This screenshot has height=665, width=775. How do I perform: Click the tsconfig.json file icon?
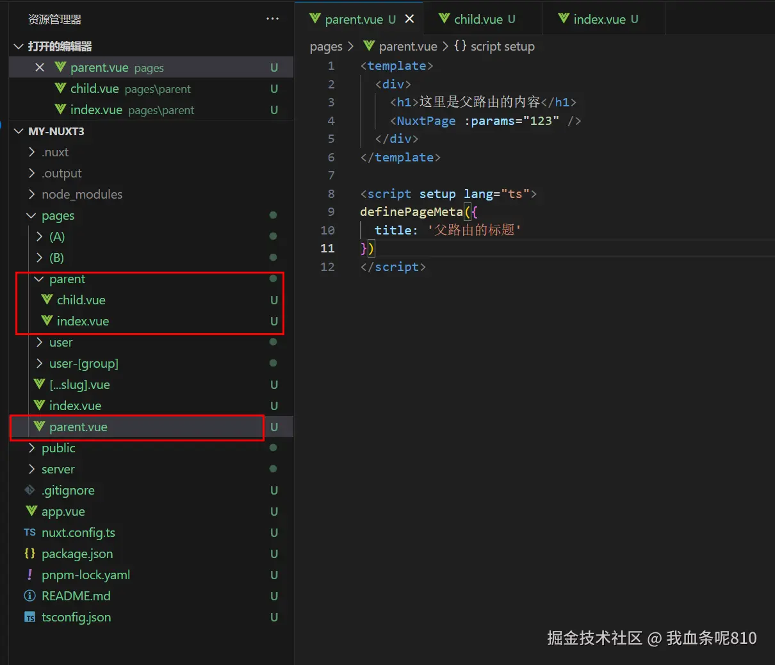(30, 617)
